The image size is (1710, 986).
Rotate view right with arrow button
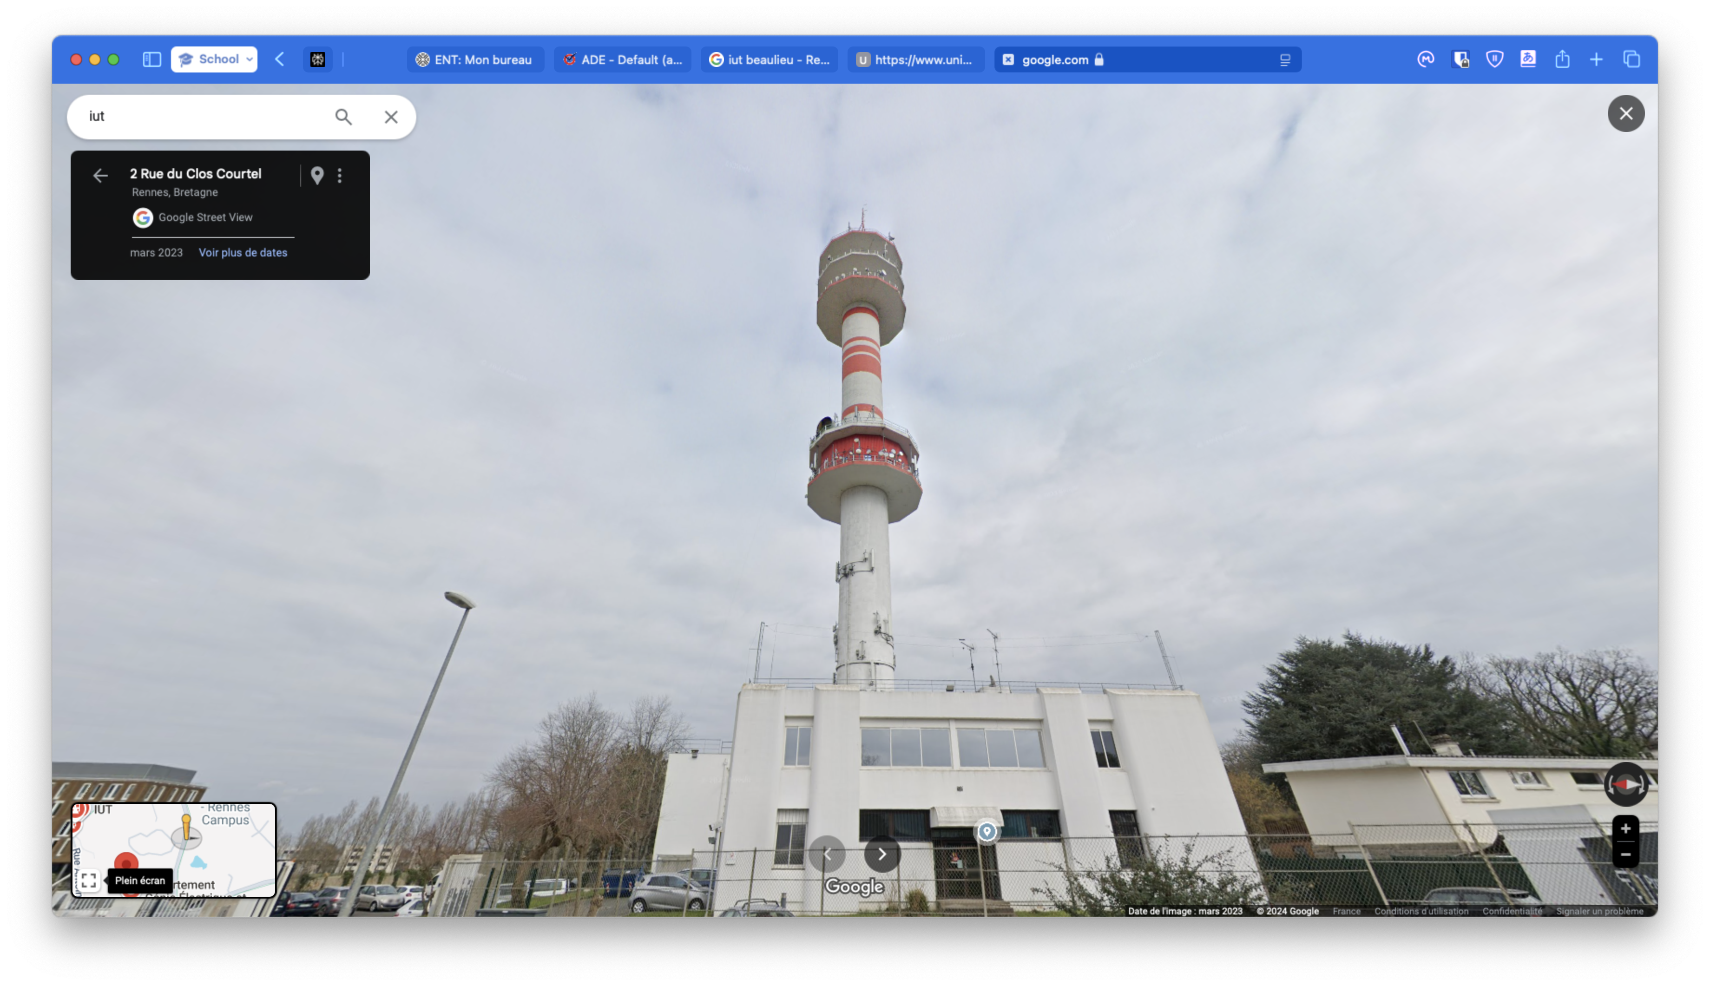click(882, 854)
